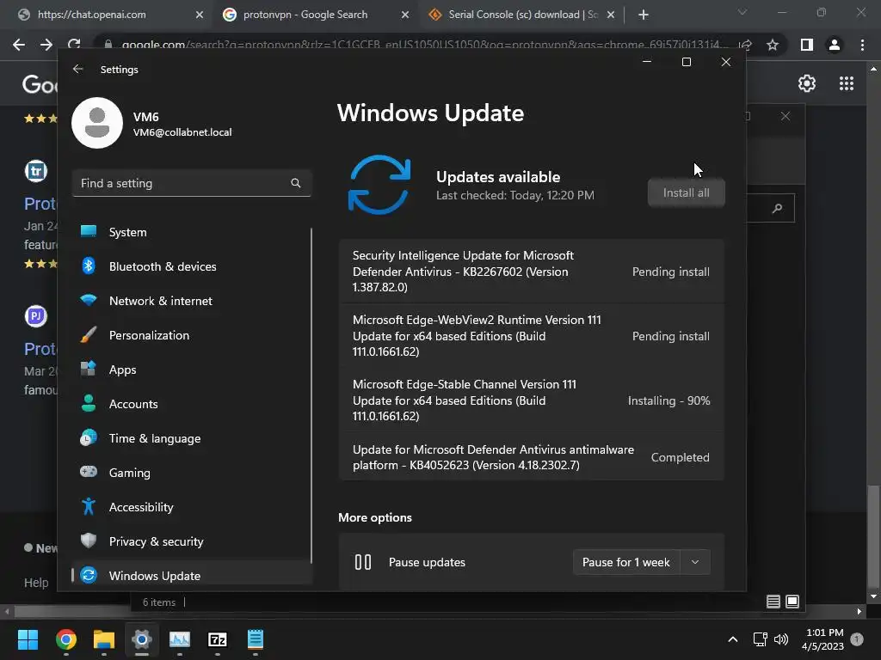Open Google apps grid icon
This screenshot has height=660, width=881.
click(847, 83)
